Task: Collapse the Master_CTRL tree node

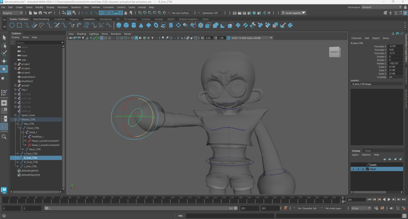Action: click(16, 120)
